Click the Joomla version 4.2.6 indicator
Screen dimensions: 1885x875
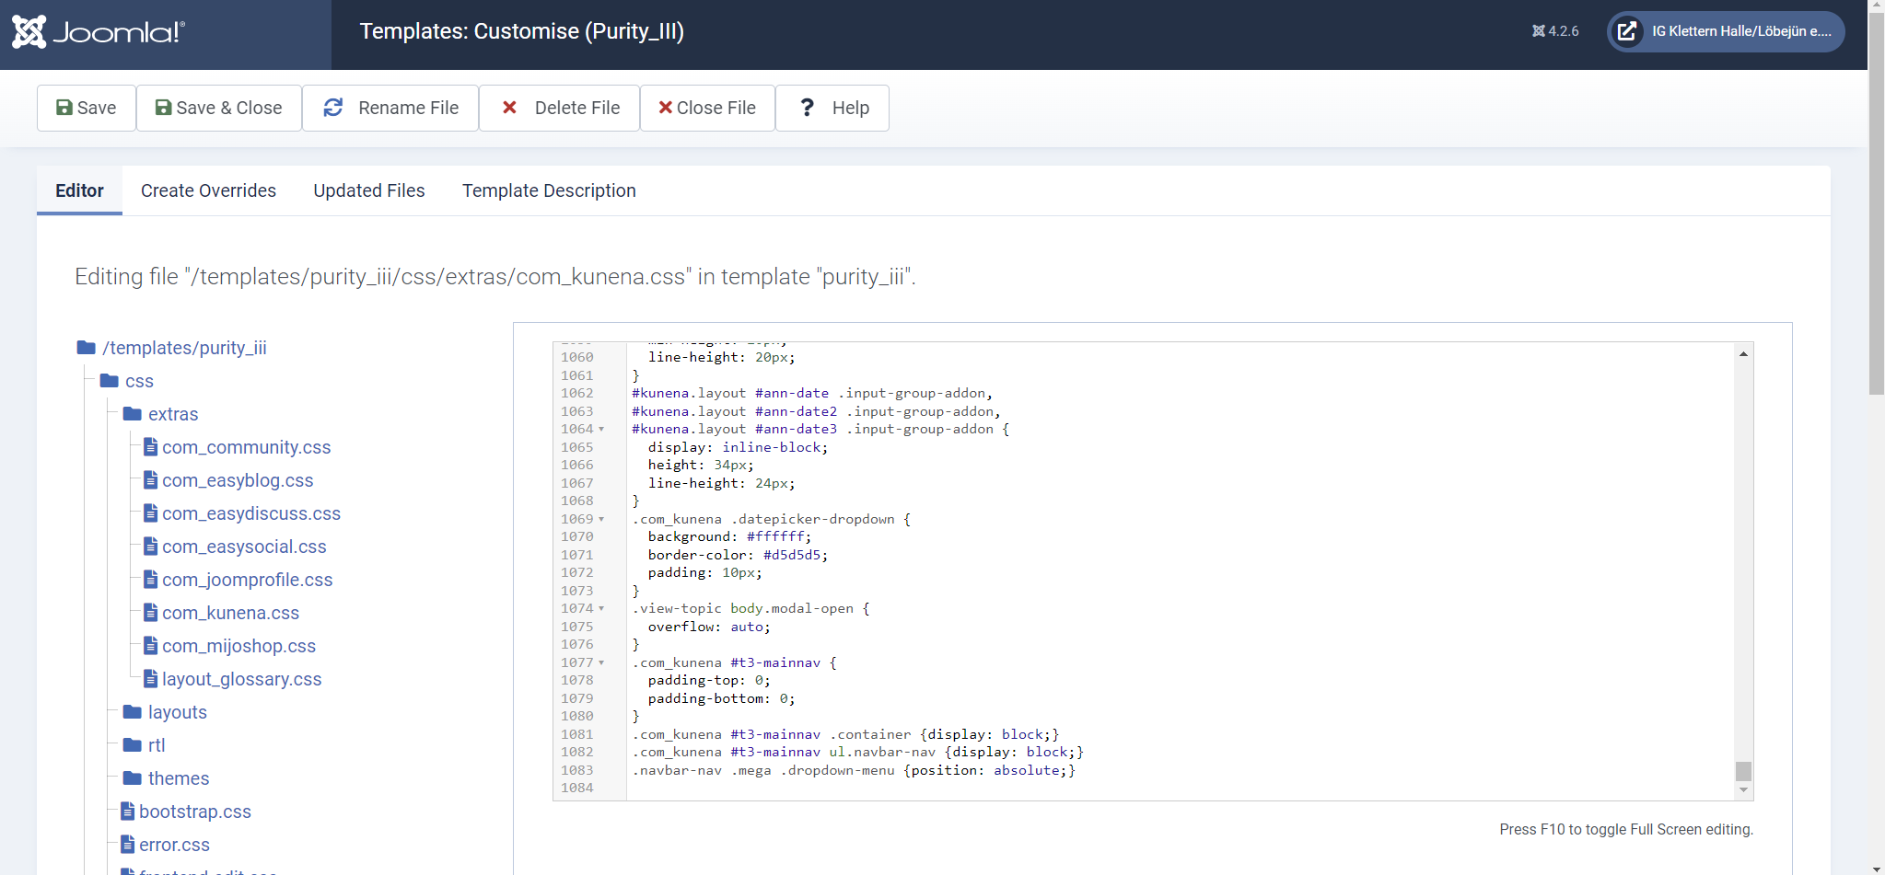pos(1555,31)
